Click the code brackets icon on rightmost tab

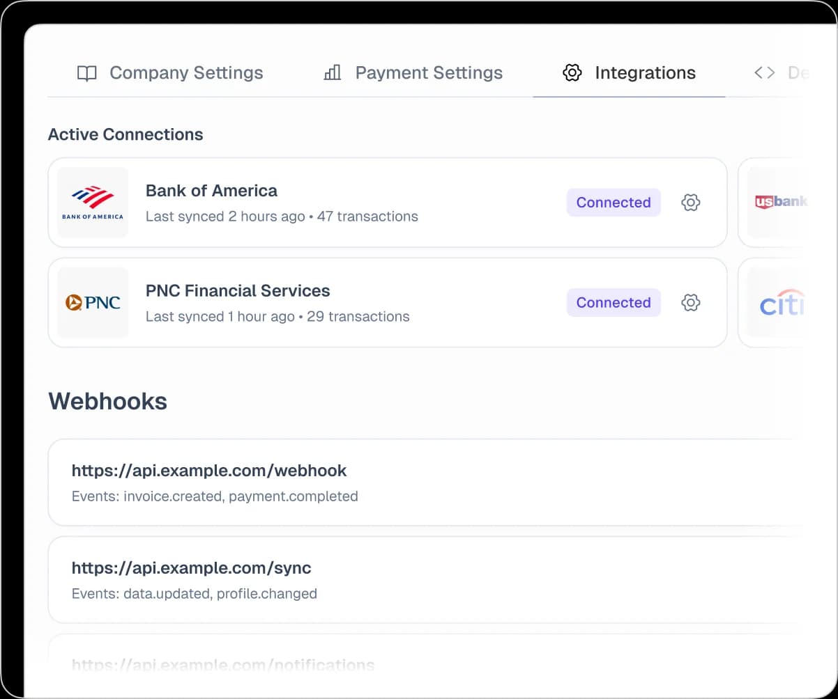pos(764,72)
